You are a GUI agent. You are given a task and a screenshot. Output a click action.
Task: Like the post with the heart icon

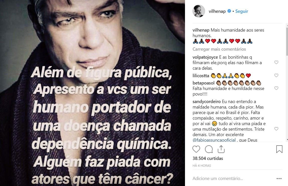tap(196, 149)
